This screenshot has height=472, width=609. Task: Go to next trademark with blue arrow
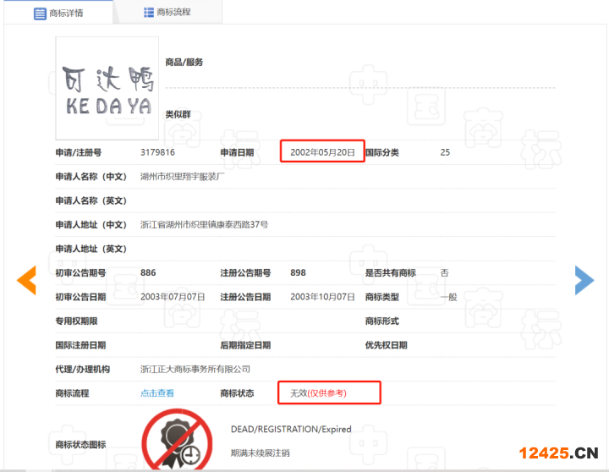click(x=584, y=280)
